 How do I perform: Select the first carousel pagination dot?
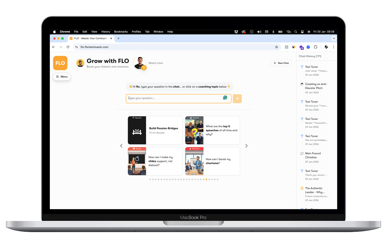click(150, 180)
